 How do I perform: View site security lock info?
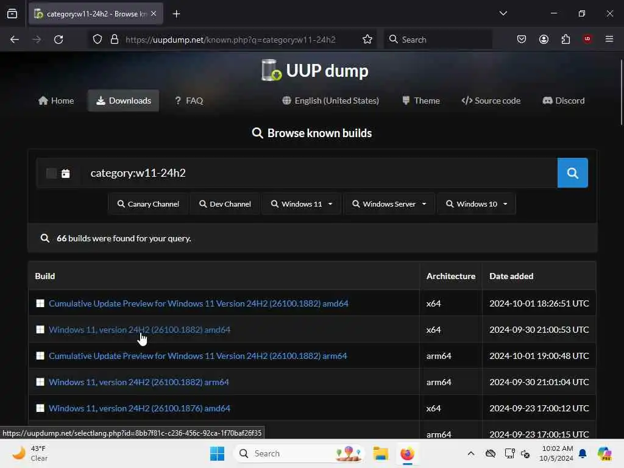click(115, 40)
